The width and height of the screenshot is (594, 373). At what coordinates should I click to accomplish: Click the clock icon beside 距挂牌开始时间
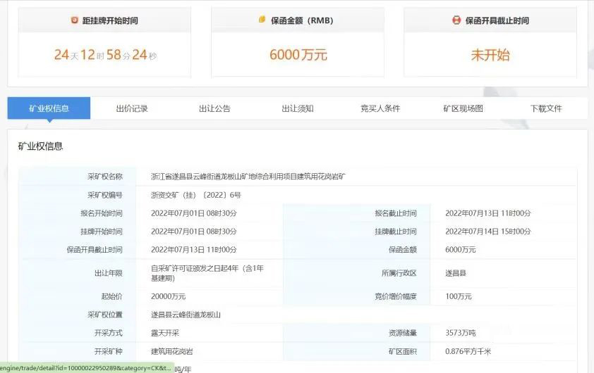coord(75,20)
